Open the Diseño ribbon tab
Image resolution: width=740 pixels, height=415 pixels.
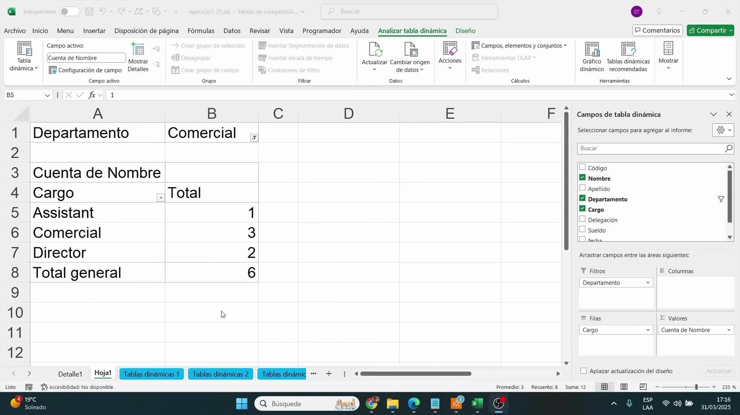465,31
